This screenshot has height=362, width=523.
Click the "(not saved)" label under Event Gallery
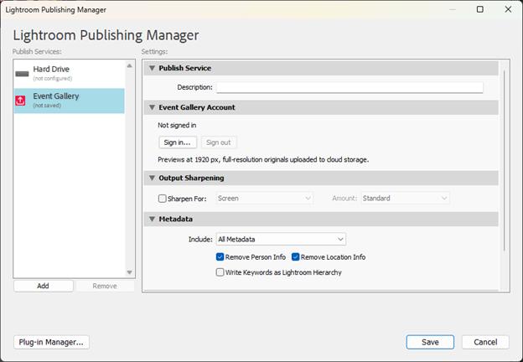(x=47, y=106)
